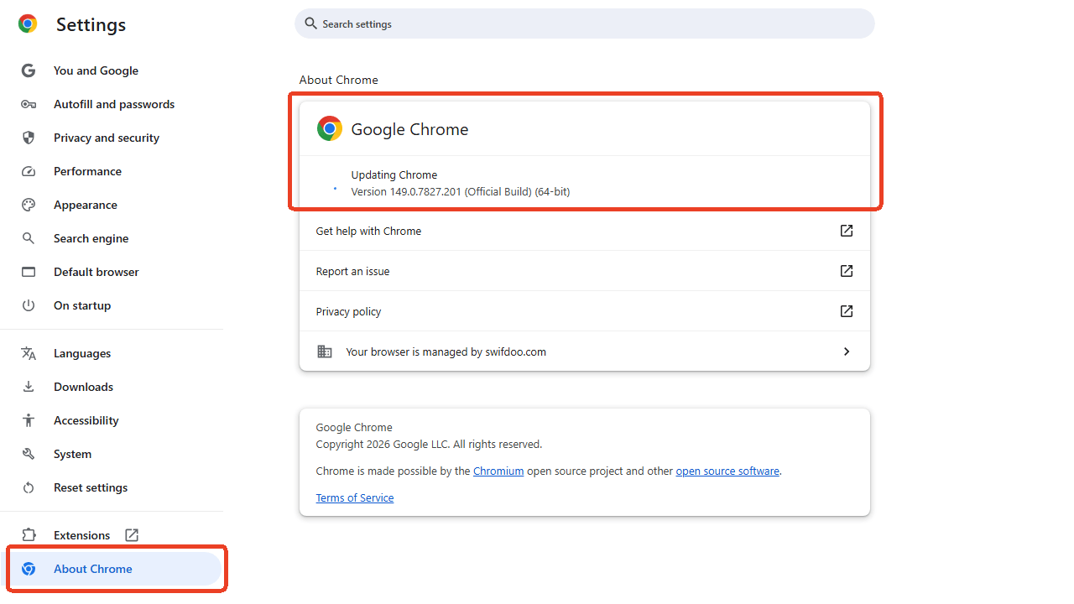1074x604 pixels.
Task: Click the Copyright 2026 Google LLC text
Action: tap(429, 444)
